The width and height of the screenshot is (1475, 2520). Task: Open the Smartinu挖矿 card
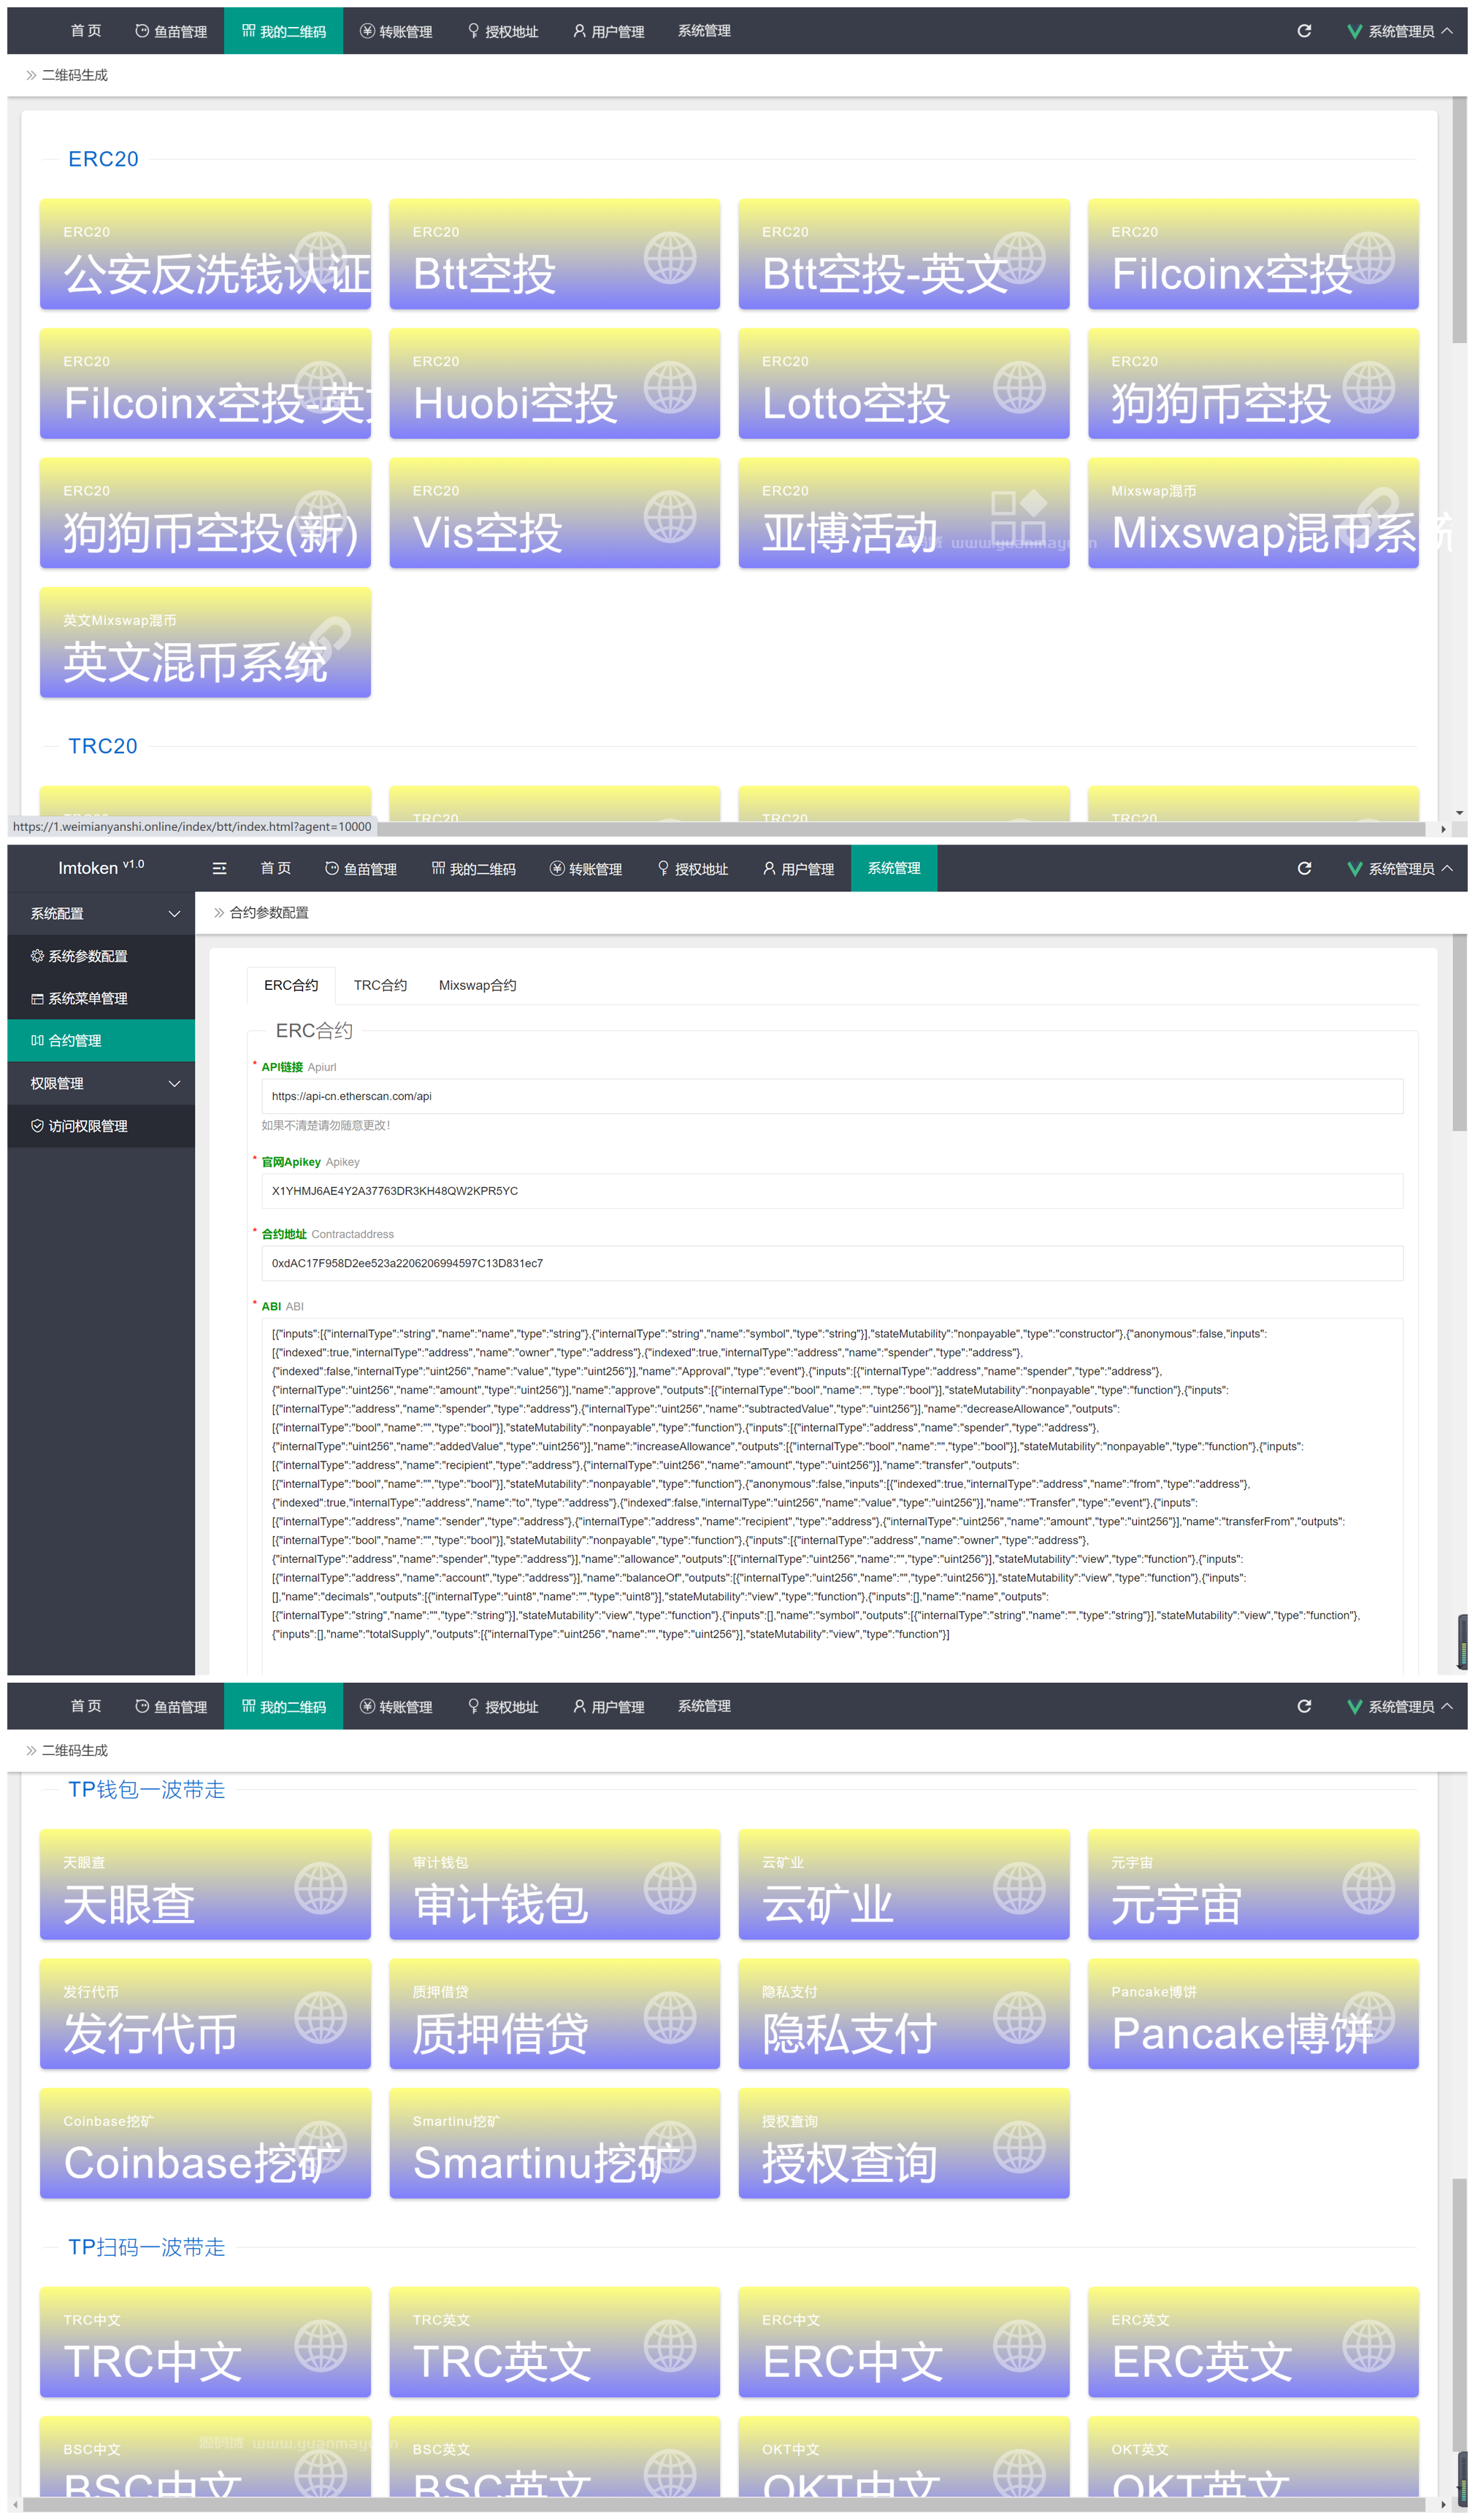point(554,2143)
